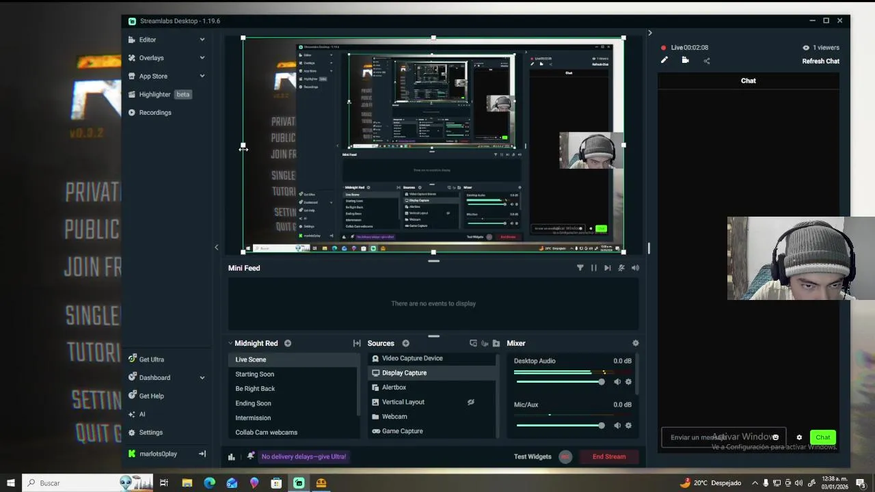Share the stream via share icon
Image resolution: width=875 pixels, height=492 pixels.
(707, 61)
